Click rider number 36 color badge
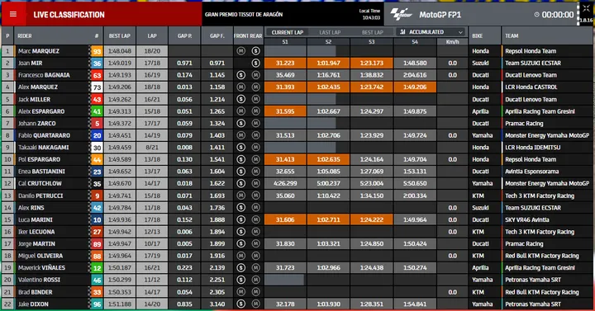 tap(98, 64)
